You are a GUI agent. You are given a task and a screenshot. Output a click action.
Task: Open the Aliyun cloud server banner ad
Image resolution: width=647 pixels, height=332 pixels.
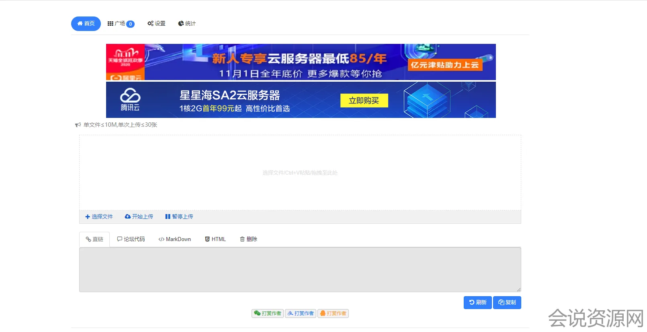301,62
